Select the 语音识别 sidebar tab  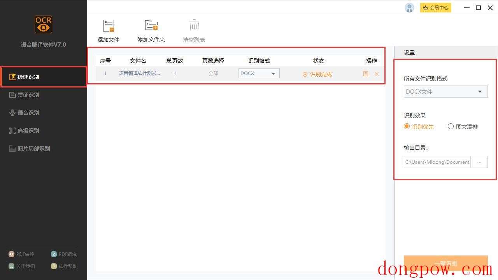[x=44, y=113]
